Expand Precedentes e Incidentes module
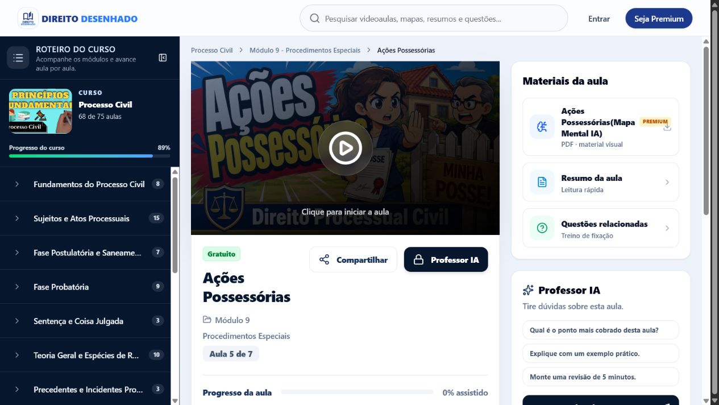Screen dimensions: 719x405 [85, 389]
